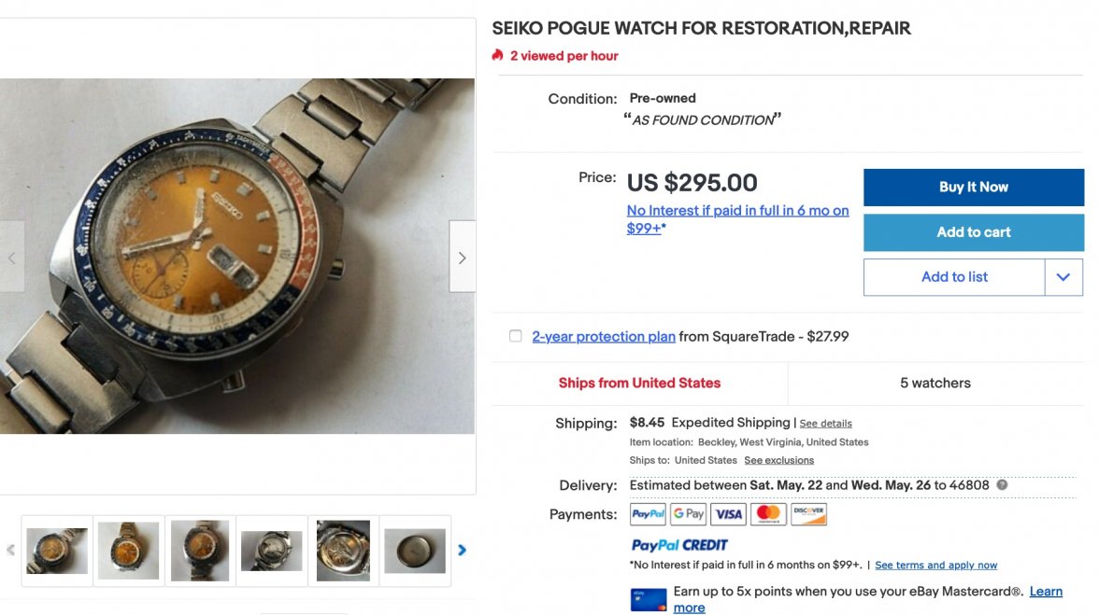The height and width of the screenshot is (615, 1099).
Task: Click the previous image chevron on photo
Action: click(12, 257)
